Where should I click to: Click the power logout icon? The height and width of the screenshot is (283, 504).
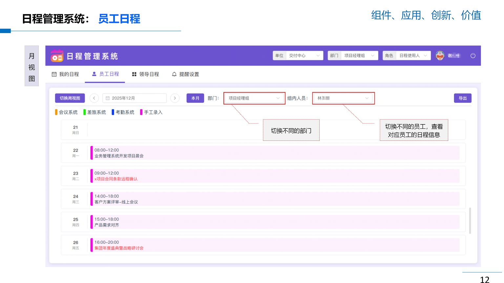click(x=473, y=56)
